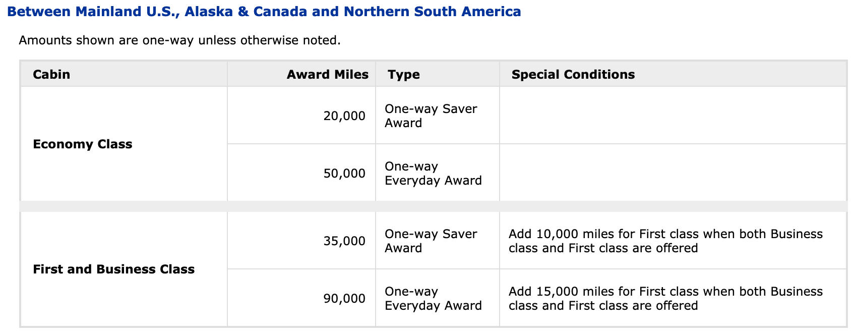The height and width of the screenshot is (335, 854).
Task: Click empty Special Conditions cell for 20,000 row
Action: pos(673,116)
